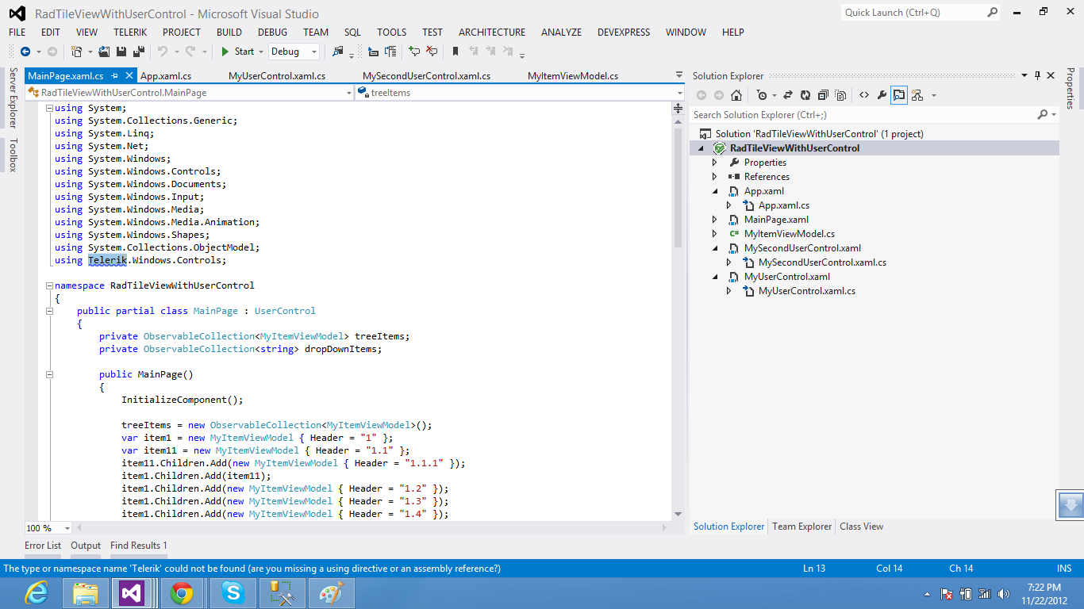Screen dimensions: 1084x609
Task: Comment out the selected lines icon
Action: point(414,52)
